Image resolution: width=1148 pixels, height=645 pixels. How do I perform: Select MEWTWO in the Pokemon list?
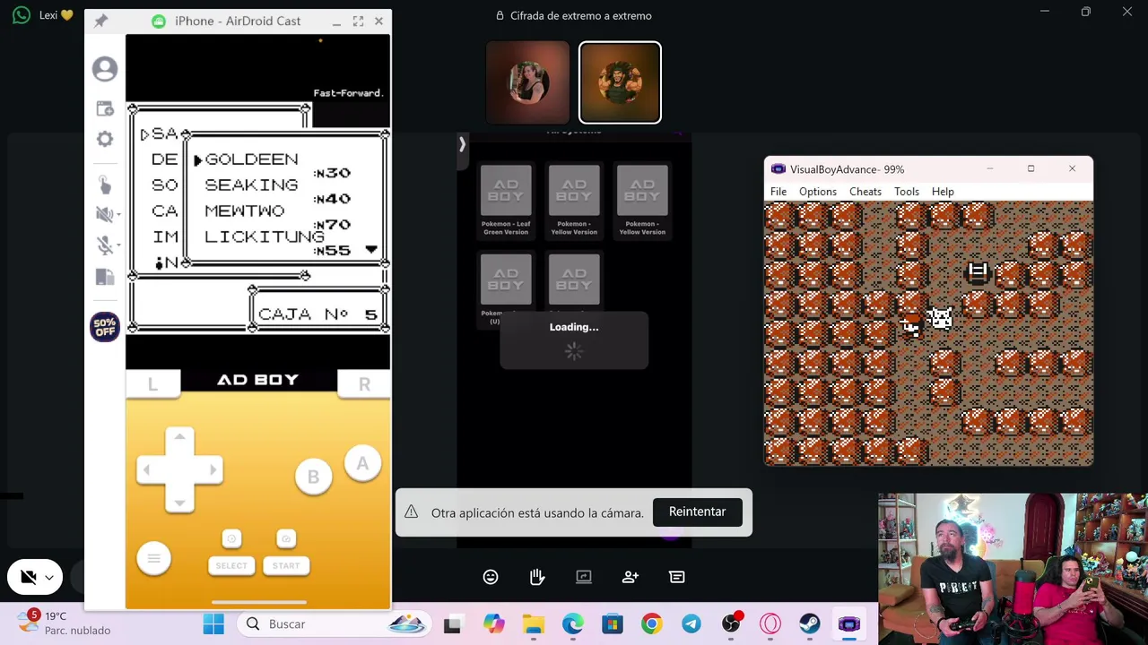[x=245, y=211]
